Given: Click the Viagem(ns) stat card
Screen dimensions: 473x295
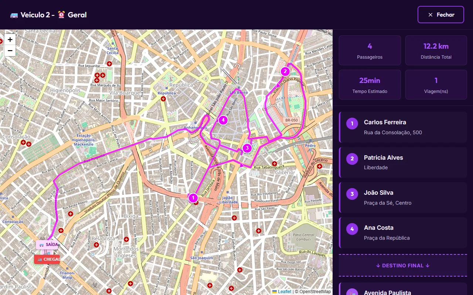Looking at the screenshot, I should [x=436, y=84].
